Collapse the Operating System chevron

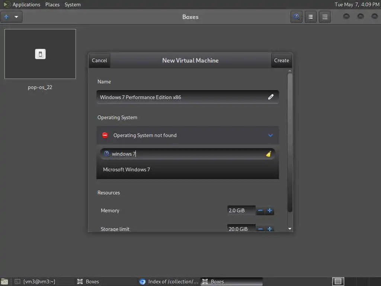coord(270,135)
